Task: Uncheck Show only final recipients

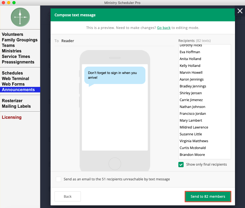Action: (181, 165)
